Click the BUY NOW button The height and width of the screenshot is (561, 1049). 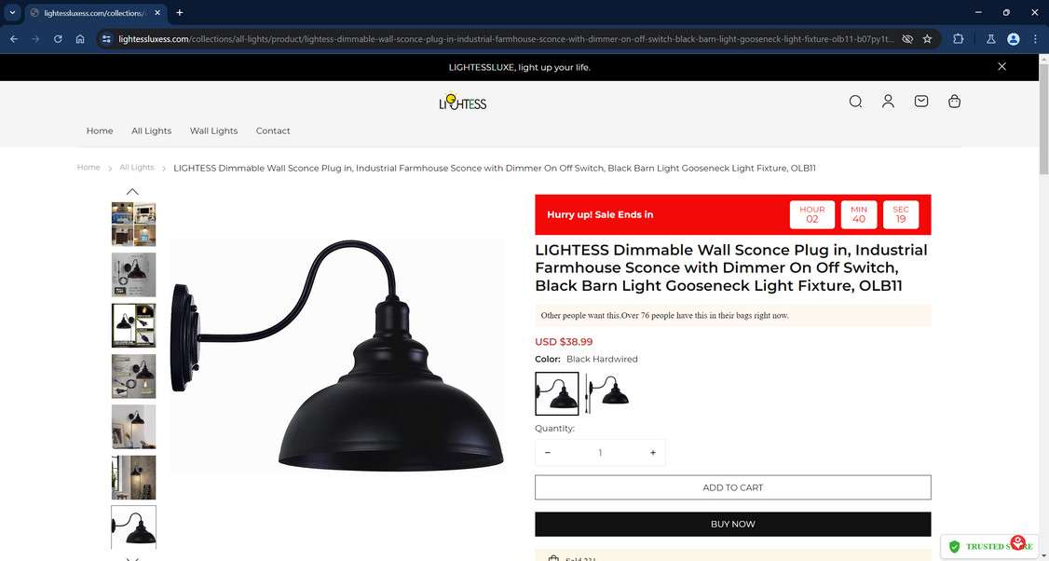coord(732,524)
